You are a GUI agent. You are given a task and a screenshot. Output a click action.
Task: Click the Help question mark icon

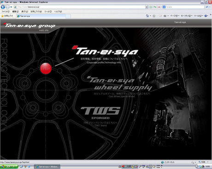click(206, 16)
